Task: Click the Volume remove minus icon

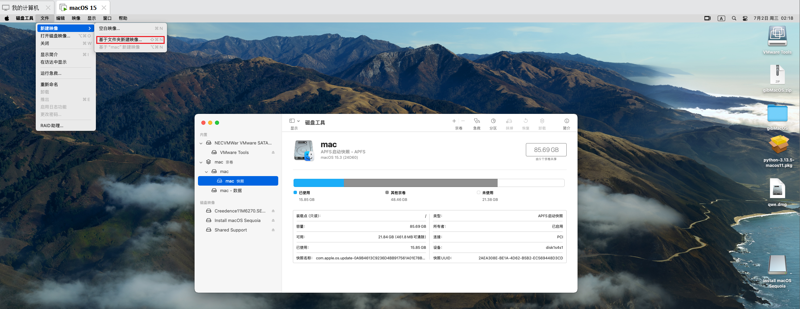Action: [463, 121]
